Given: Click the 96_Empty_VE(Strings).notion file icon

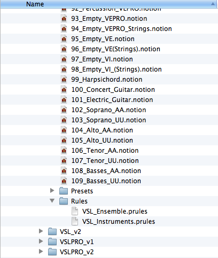Looking at the screenshot, I should coord(64,49).
